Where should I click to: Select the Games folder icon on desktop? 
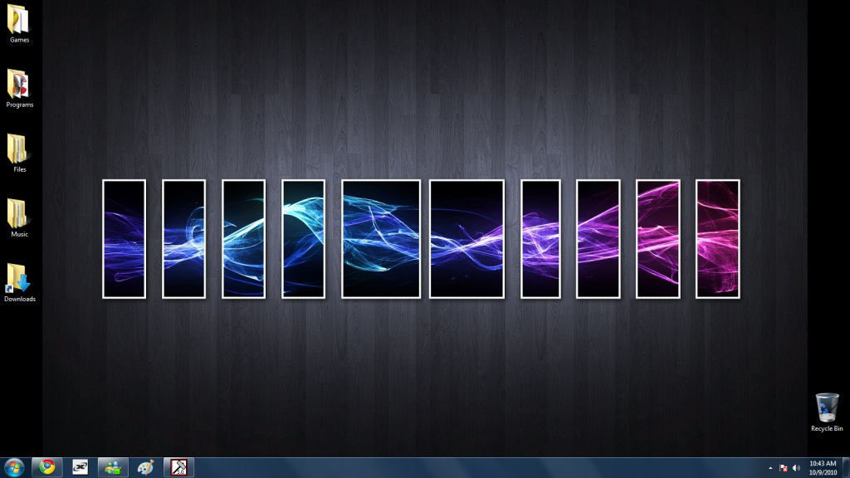point(18,19)
